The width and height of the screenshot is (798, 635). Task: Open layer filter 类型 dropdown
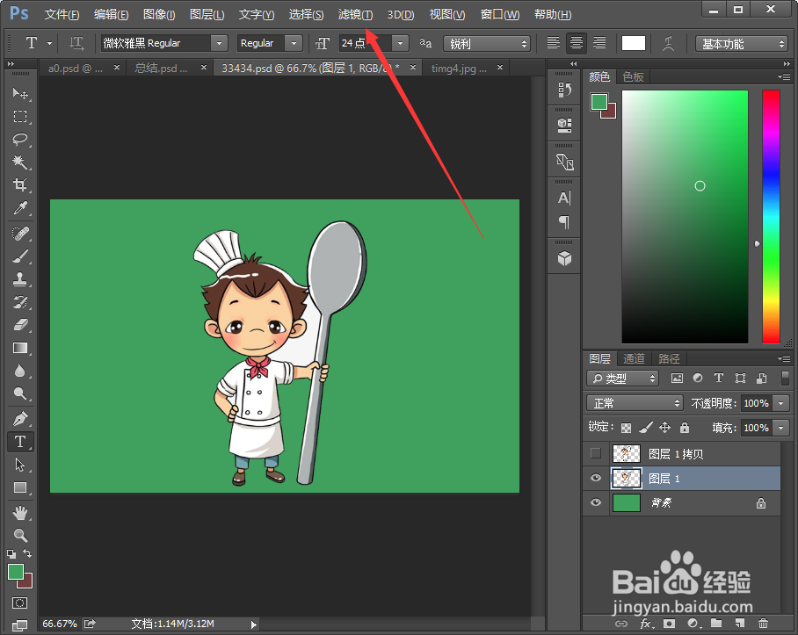(x=622, y=379)
